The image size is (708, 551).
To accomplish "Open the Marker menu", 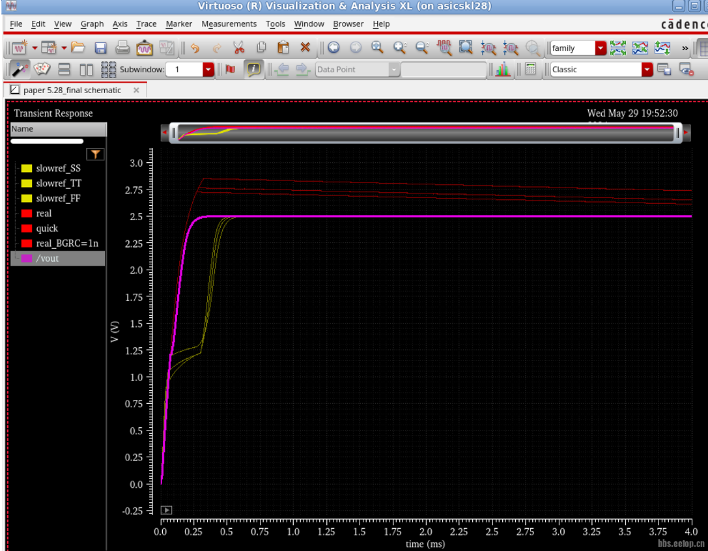I will tap(179, 24).
